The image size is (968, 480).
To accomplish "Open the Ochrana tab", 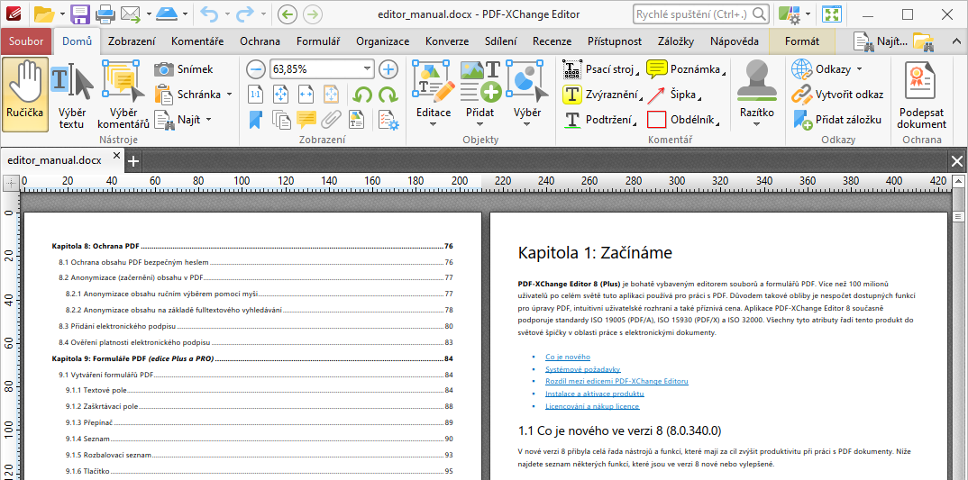I will coord(260,42).
